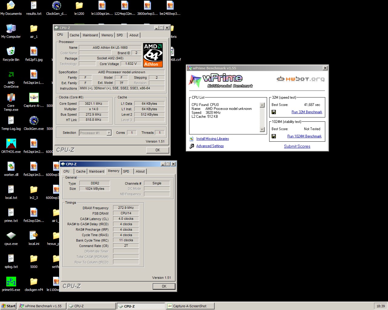This screenshot has height=310, width=388.
Task: Open the 5000 folder icon
Action: [x=34, y=261]
